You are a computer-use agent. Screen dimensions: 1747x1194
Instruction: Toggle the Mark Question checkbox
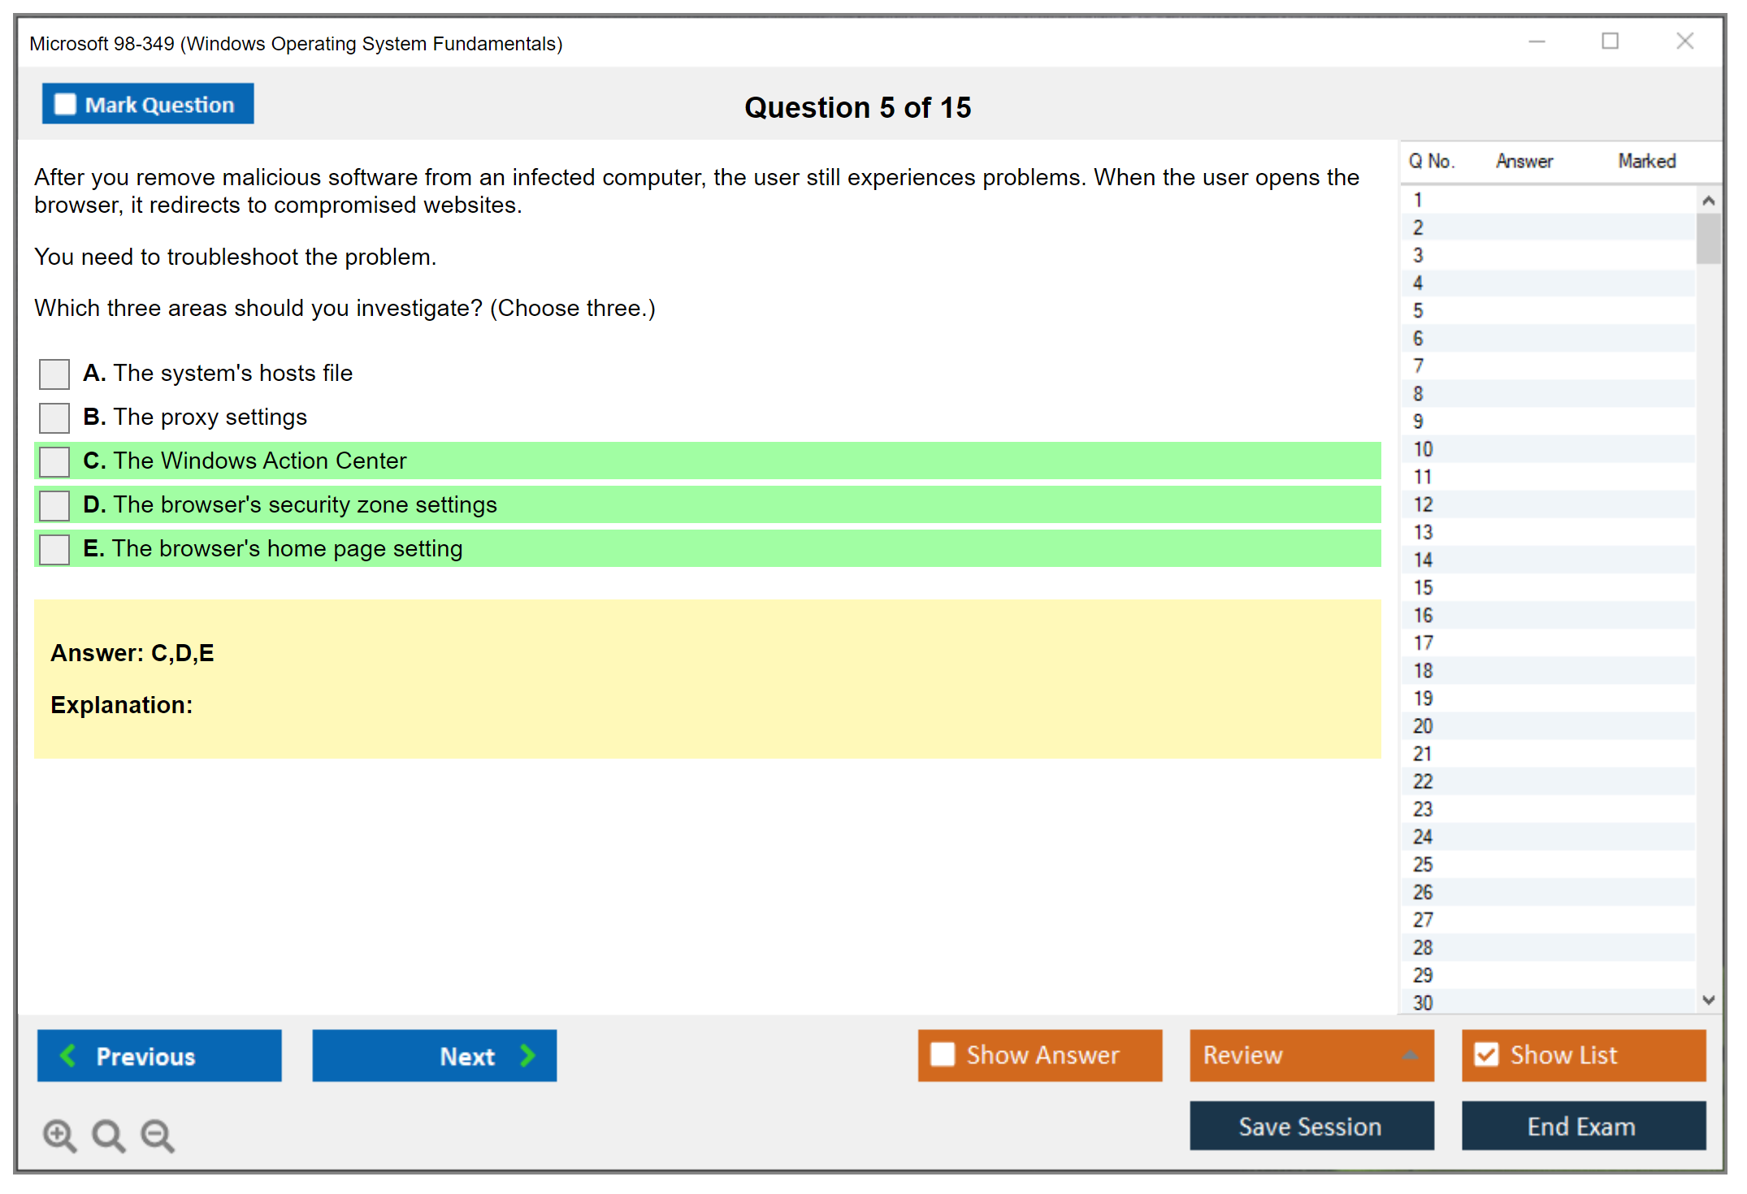(65, 104)
